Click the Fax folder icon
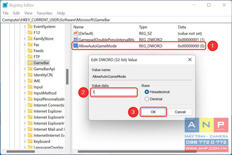 tap(30, 45)
